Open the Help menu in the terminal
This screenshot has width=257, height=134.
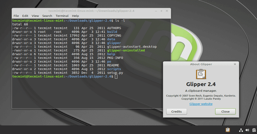(75, 16)
